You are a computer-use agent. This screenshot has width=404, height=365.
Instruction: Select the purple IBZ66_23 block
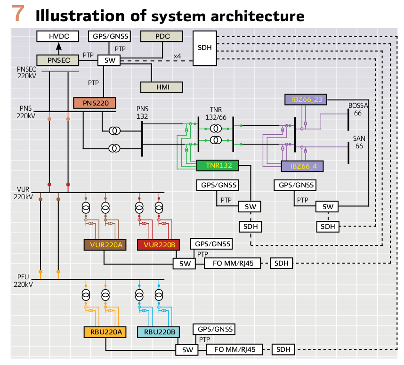[x=306, y=99]
